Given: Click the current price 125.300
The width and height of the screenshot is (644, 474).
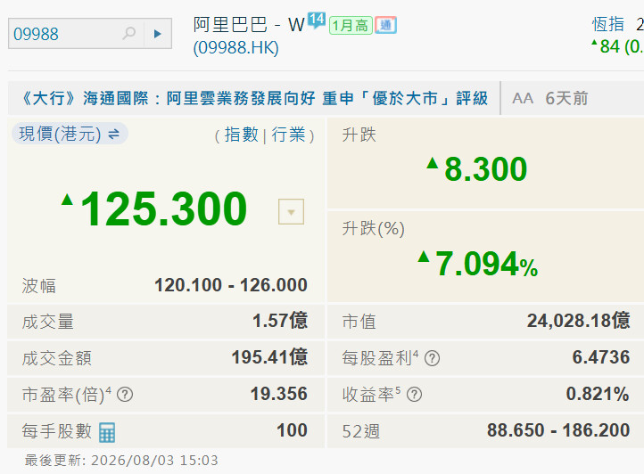Looking at the screenshot, I should [164, 208].
